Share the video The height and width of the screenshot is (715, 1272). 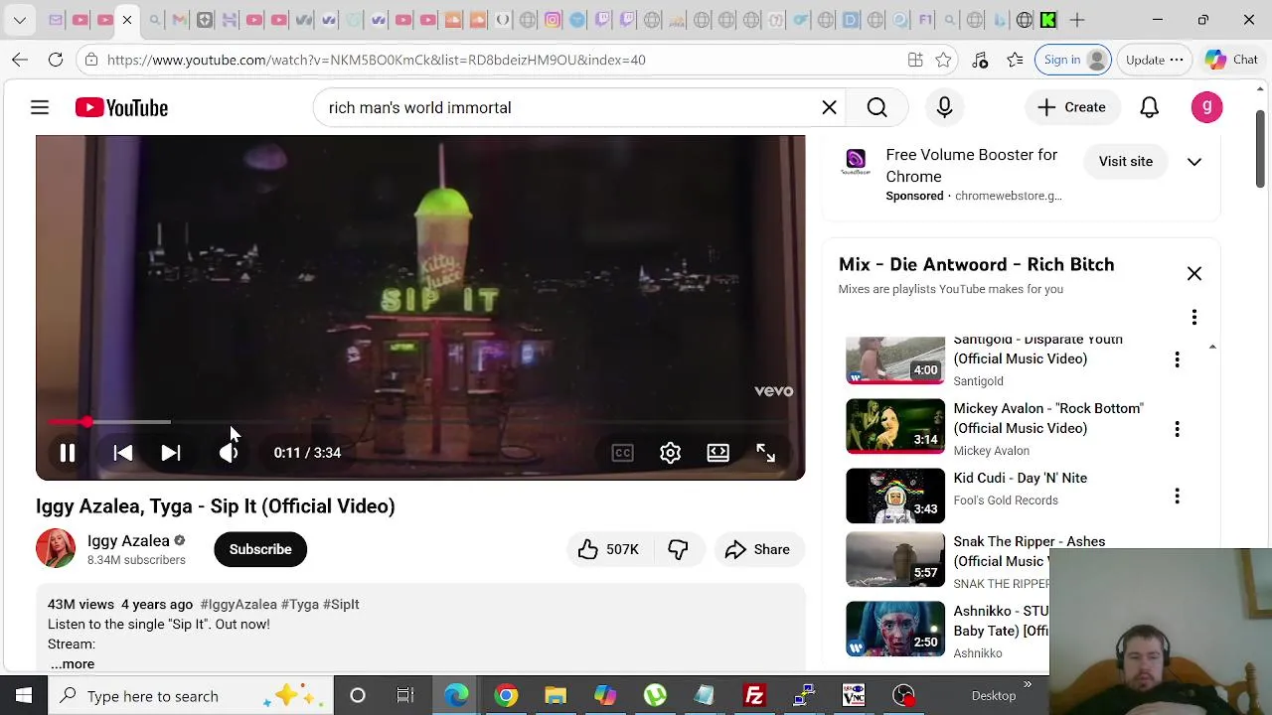[x=758, y=549]
